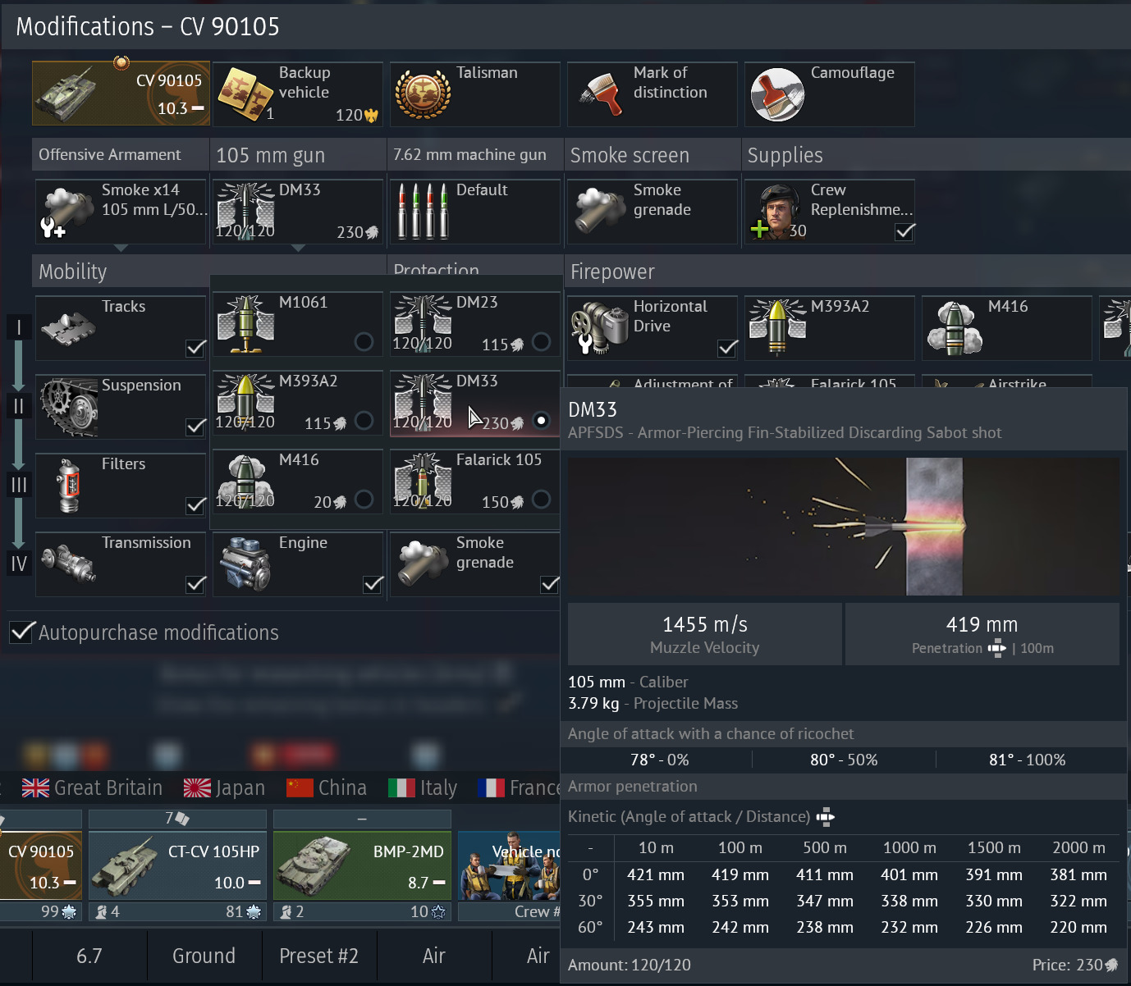Viewport: 1131px width, 986px height.
Task: Click the DM23 shell icon in ammo list
Action: (423, 325)
